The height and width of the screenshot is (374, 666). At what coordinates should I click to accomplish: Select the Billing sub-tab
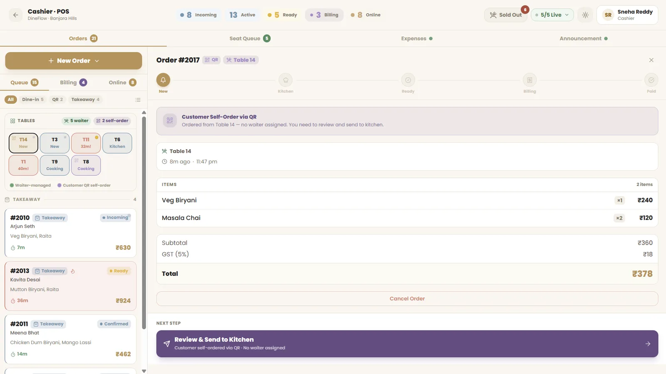73,82
